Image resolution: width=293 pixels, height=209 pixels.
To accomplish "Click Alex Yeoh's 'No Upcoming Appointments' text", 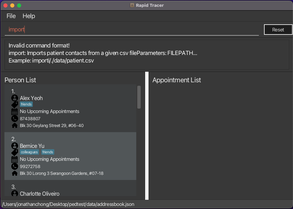I will pos(50,111).
